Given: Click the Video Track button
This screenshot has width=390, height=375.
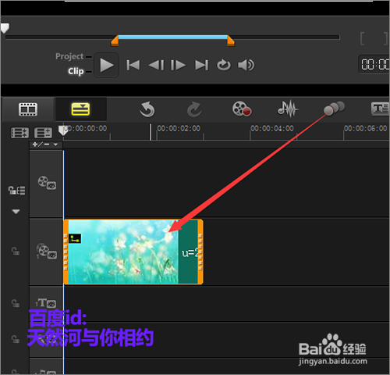Looking at the screenshot, I should [x=47, y=183].
